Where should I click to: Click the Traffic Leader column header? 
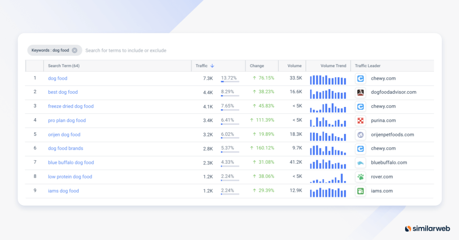pos(368,66)
